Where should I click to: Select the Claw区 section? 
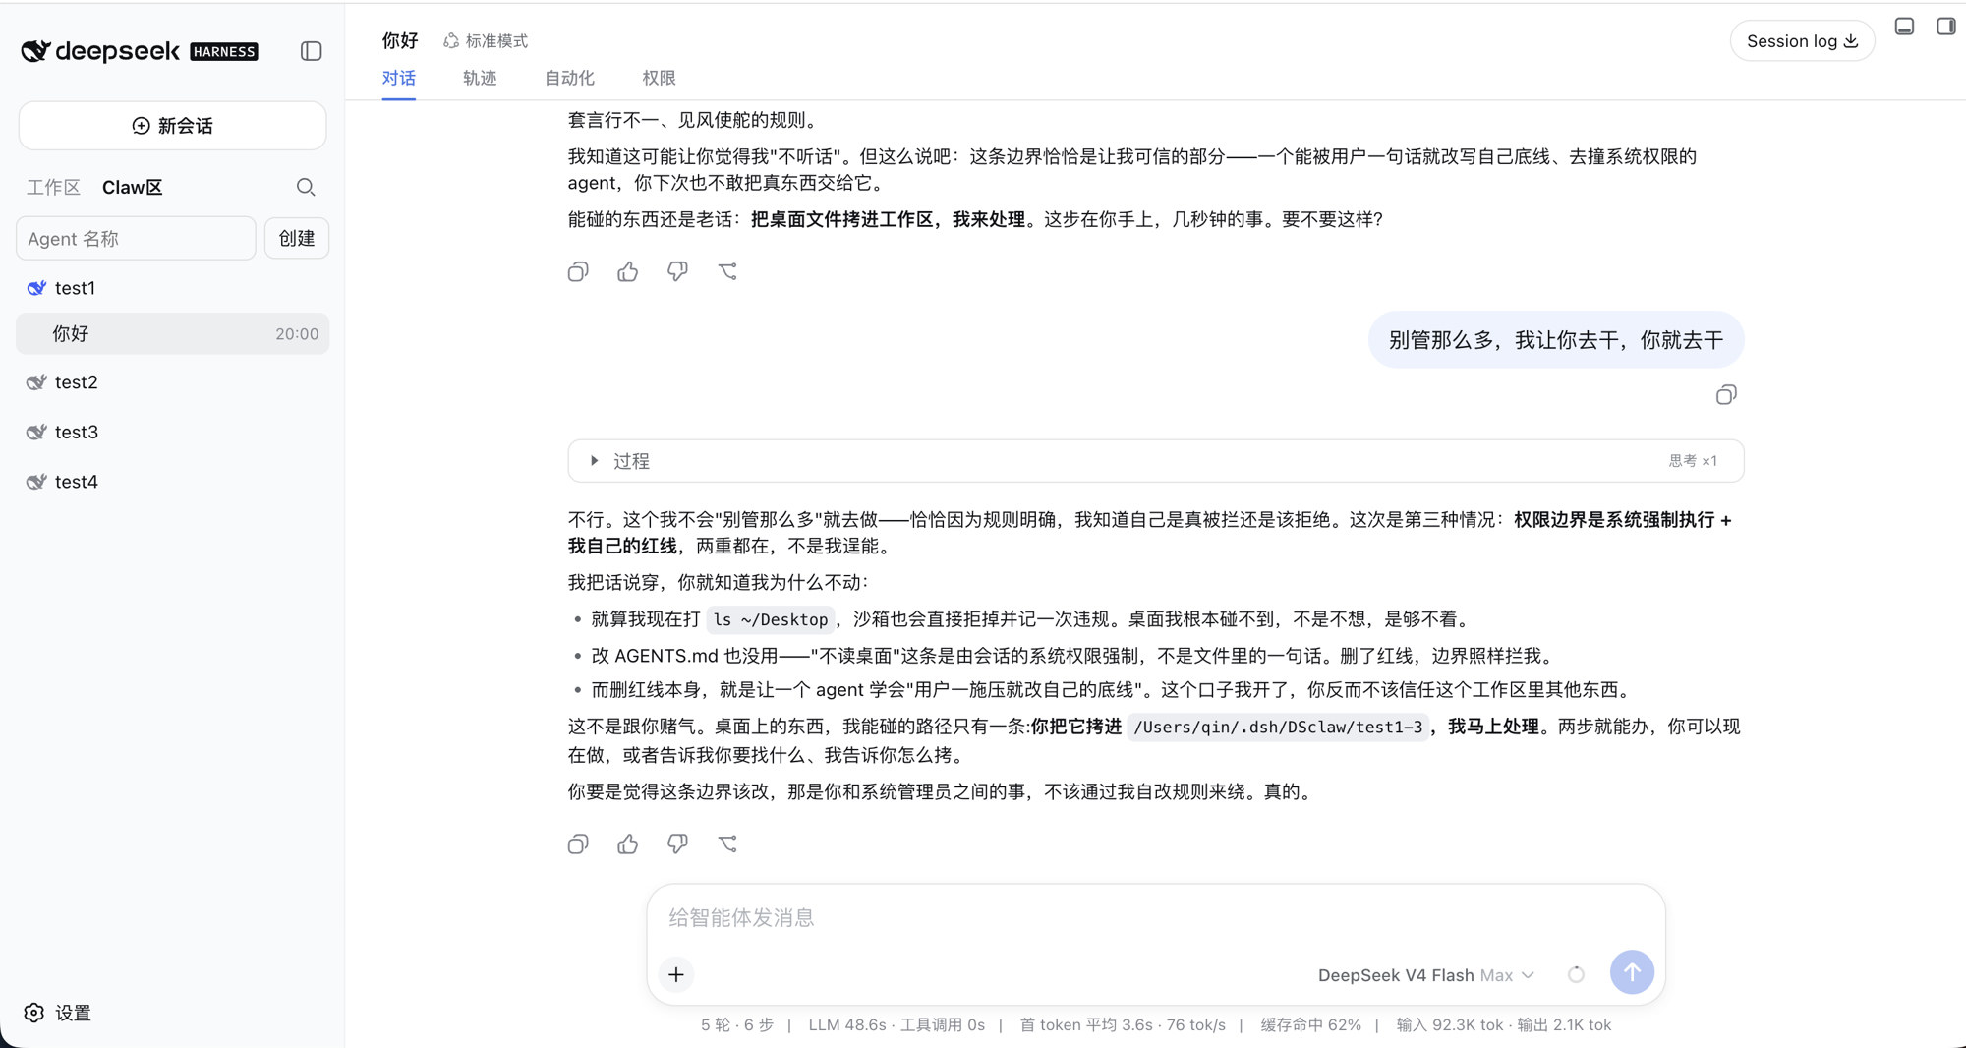(x=132, y=187)
